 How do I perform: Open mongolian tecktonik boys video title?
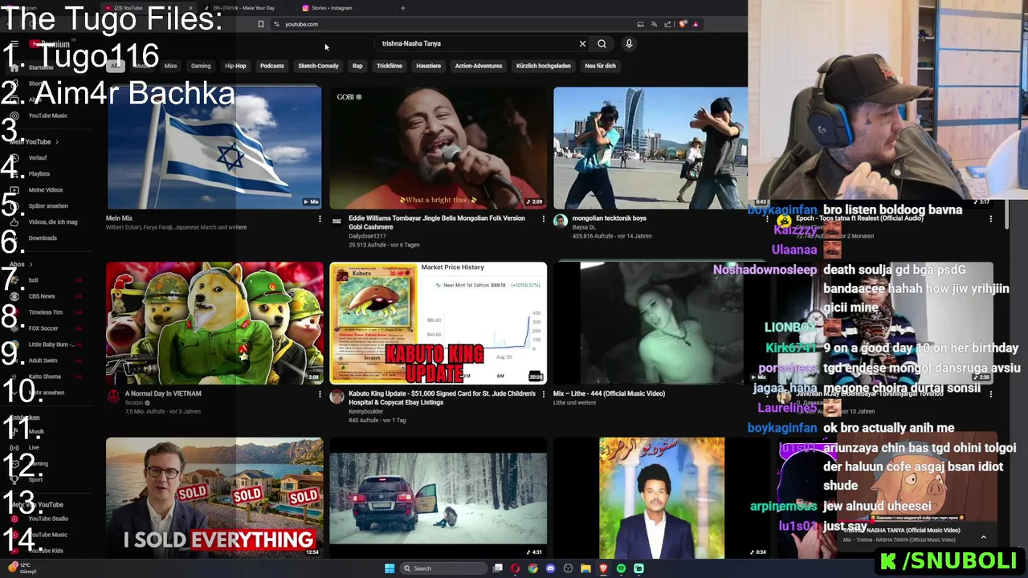[x=610, y=218]
